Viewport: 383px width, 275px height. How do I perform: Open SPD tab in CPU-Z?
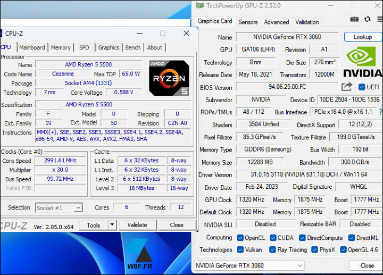[84, 47]
